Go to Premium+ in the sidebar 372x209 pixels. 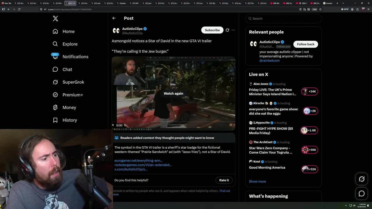(x=68, y=95)
